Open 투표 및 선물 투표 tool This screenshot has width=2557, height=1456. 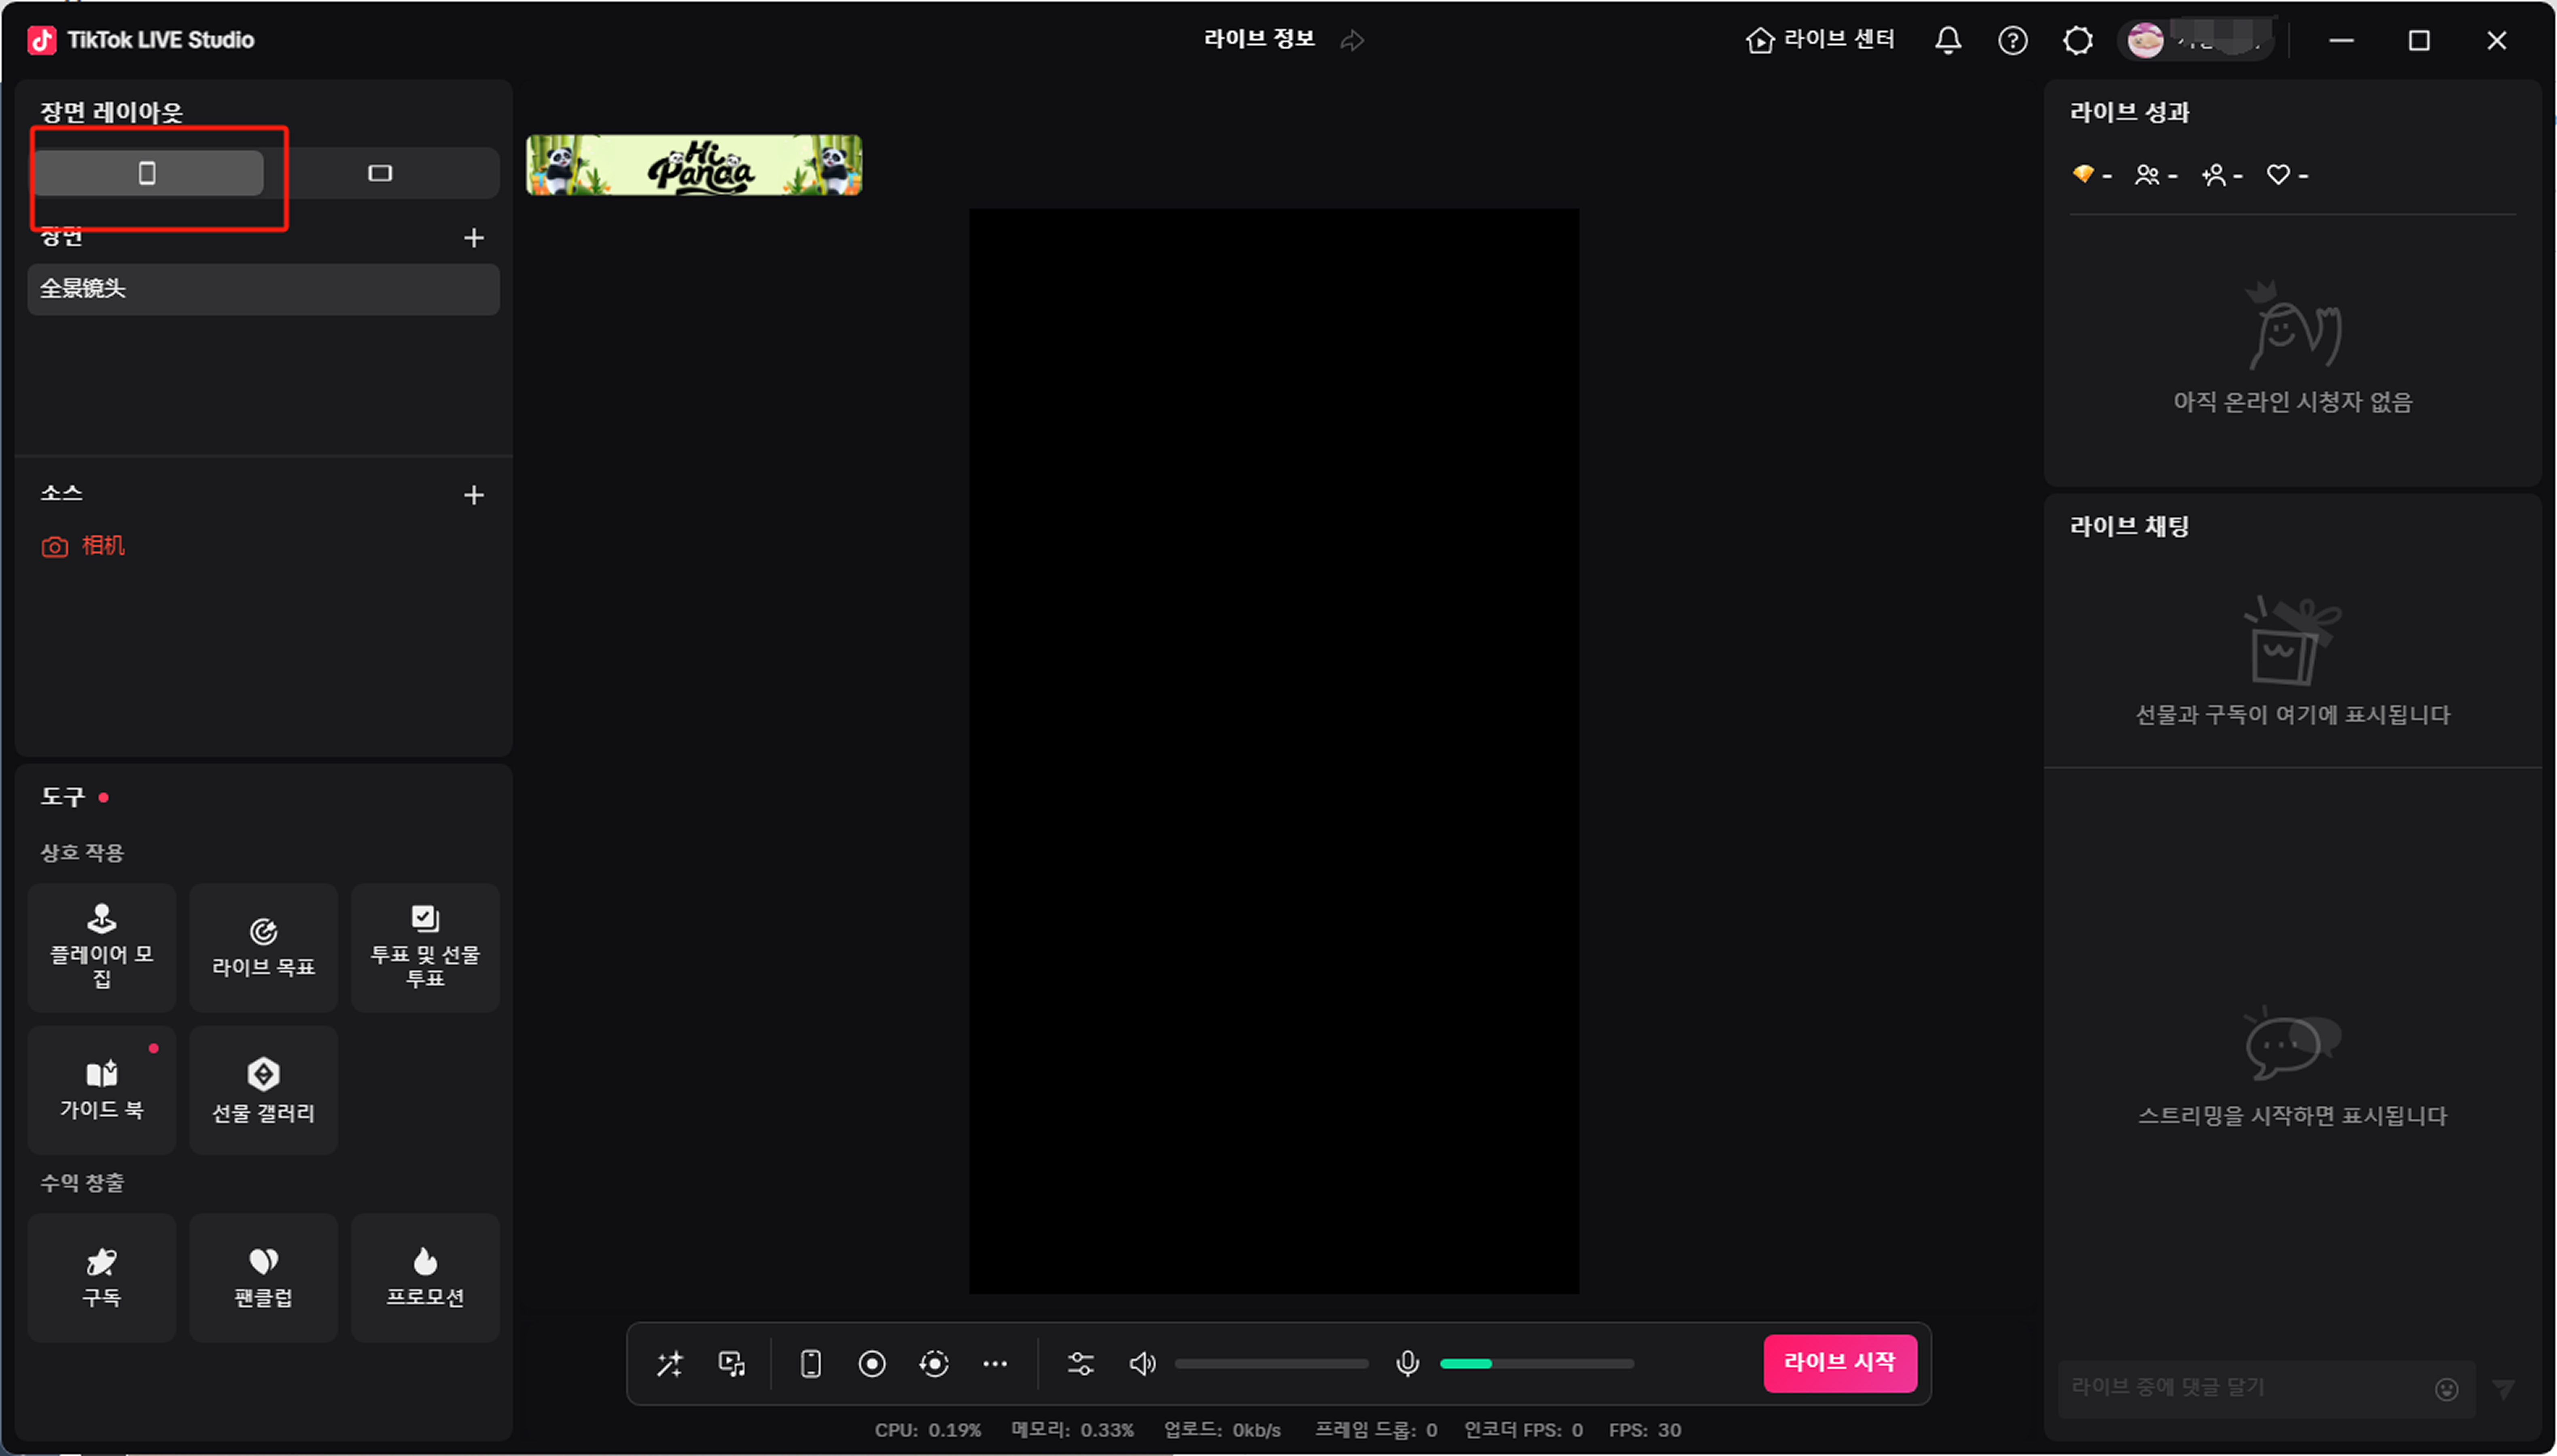tap(425, 948)
